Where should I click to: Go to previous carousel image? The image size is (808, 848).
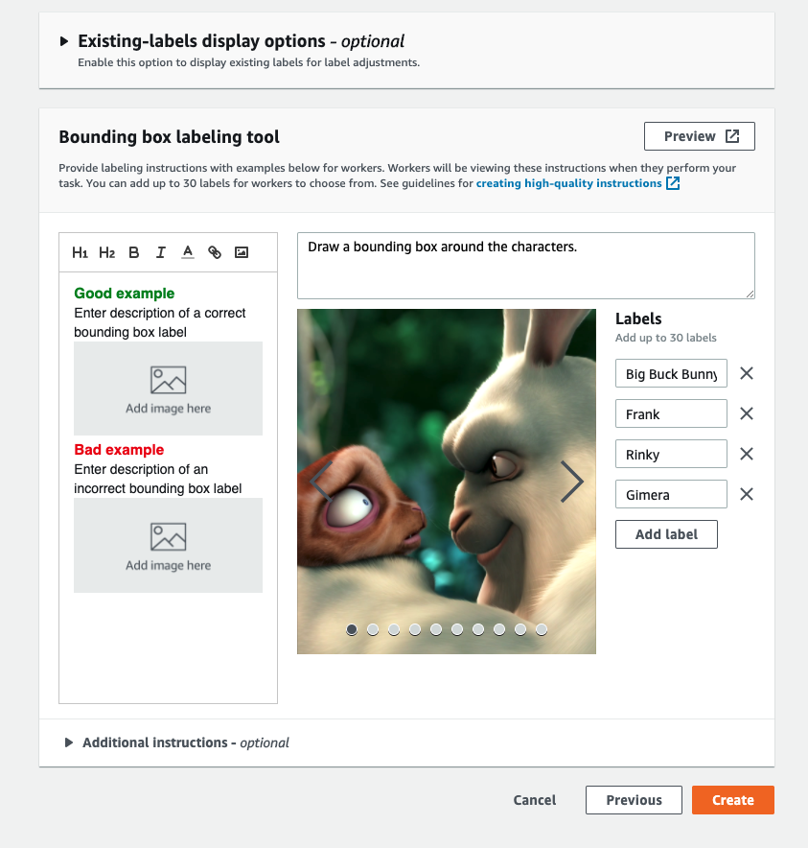click(x=320, y=482)
